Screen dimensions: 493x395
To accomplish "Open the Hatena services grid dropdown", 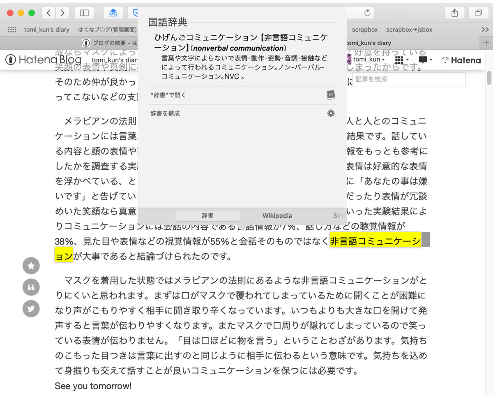I will click(x=401, y=60).
